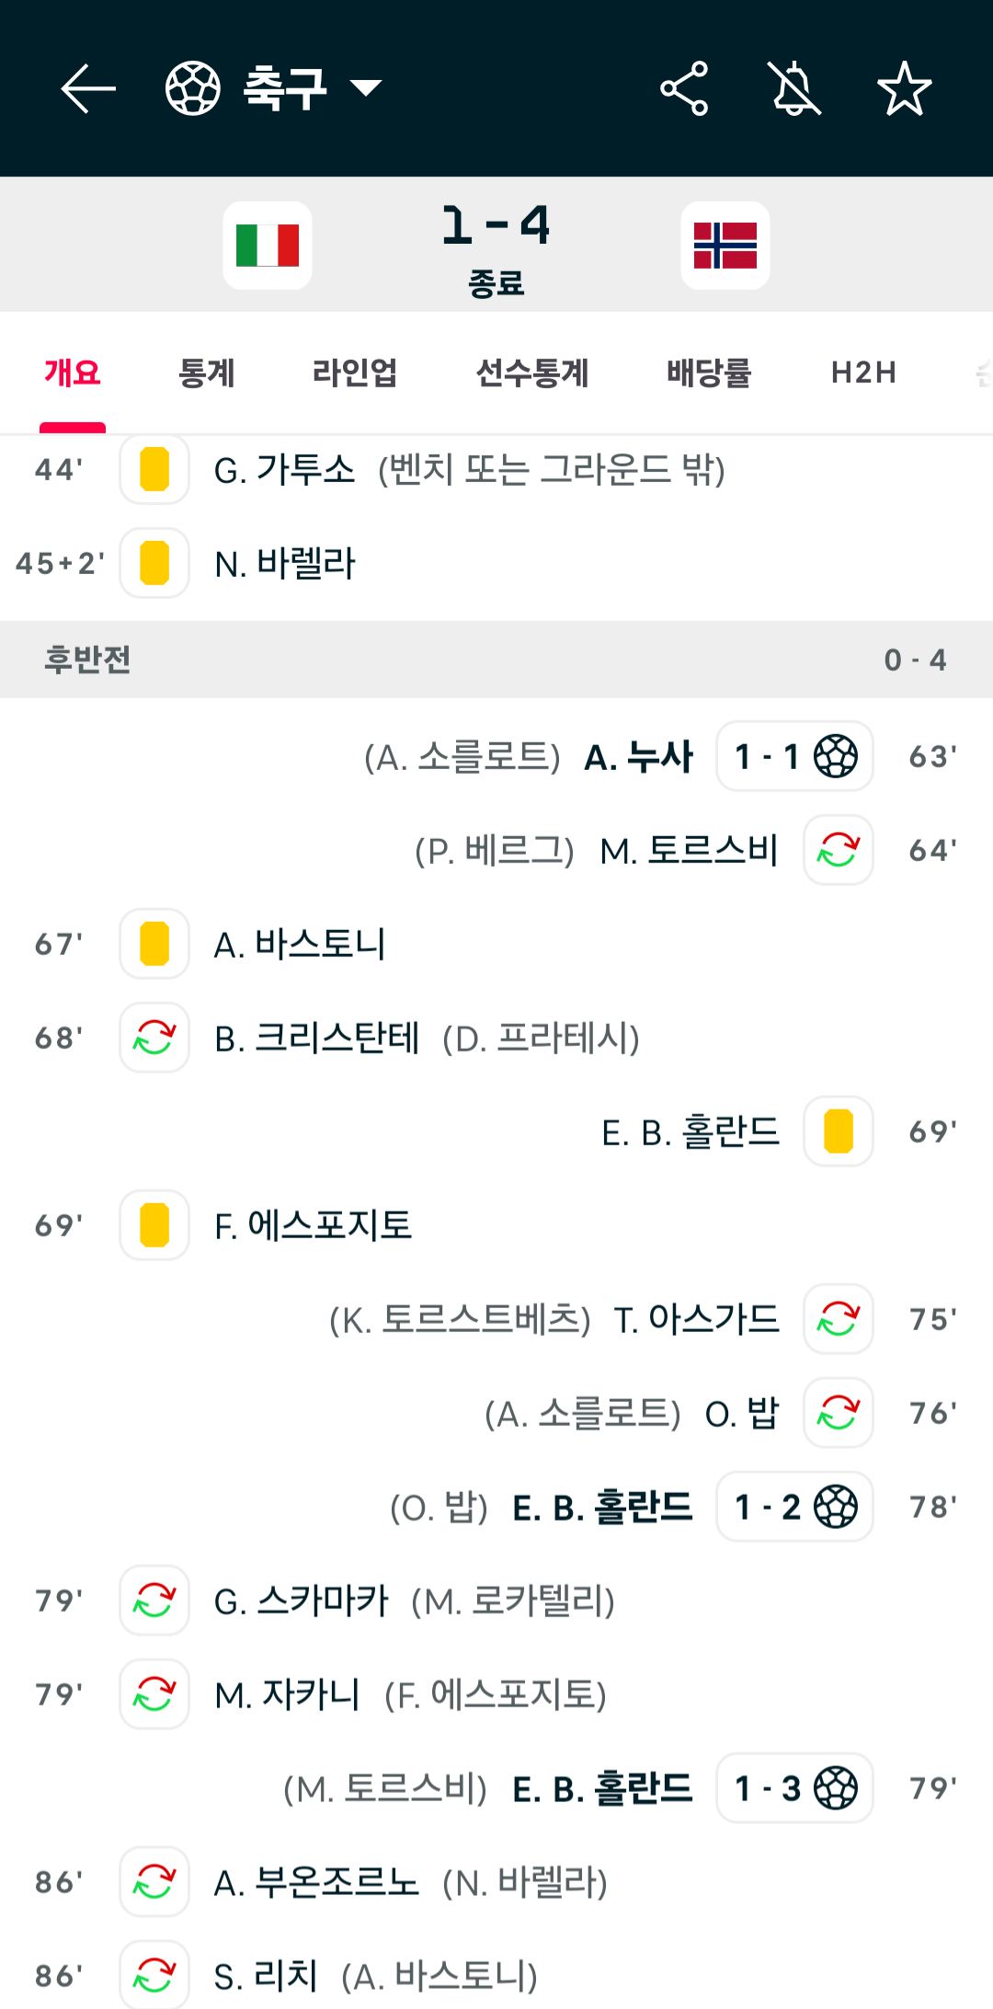This screenshot has width=993, height=2009.
Task: Tap the 후반전 section header
Action: point(496,660)
